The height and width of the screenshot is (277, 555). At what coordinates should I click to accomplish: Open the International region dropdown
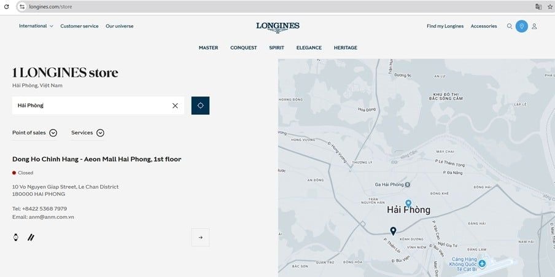click(x=36, y=26)
